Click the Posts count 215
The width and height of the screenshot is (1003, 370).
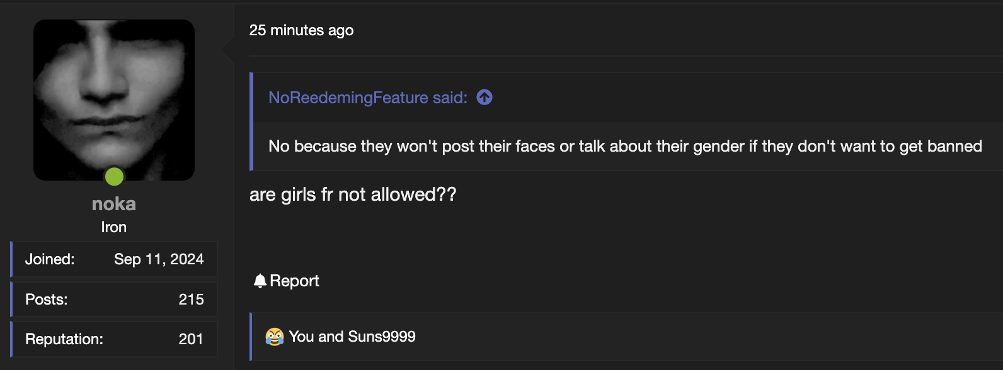[x=191, y=300]
